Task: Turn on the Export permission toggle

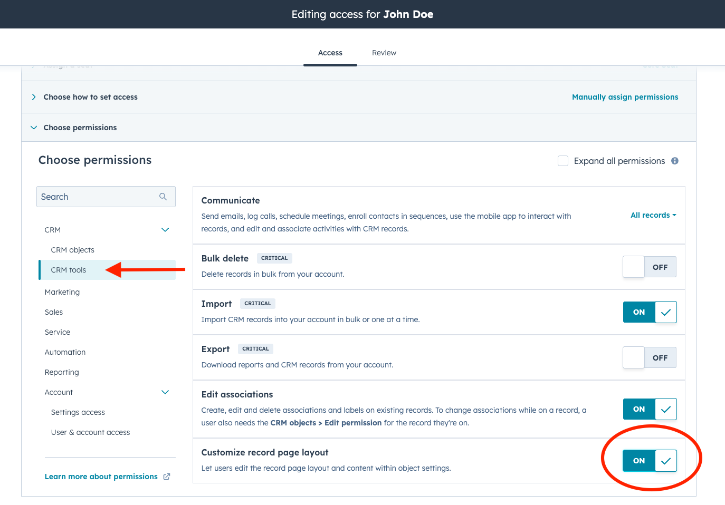Action: tap(649, 358)
